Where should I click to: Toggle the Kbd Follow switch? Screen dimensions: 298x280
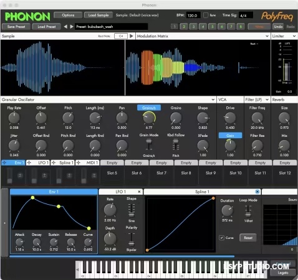pyautogui.click(x=176, y=144)
